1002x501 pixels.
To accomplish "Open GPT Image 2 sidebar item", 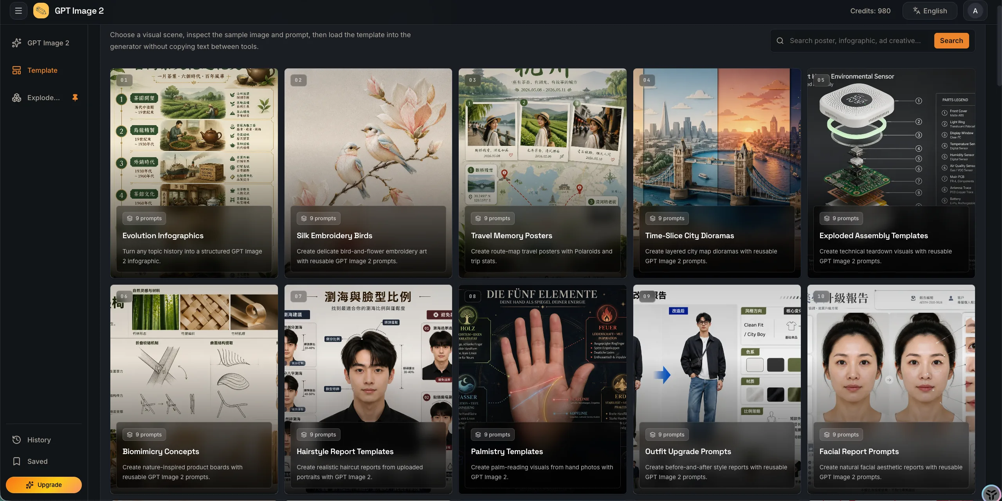I will pyautogui.click(x=48, y=43).
